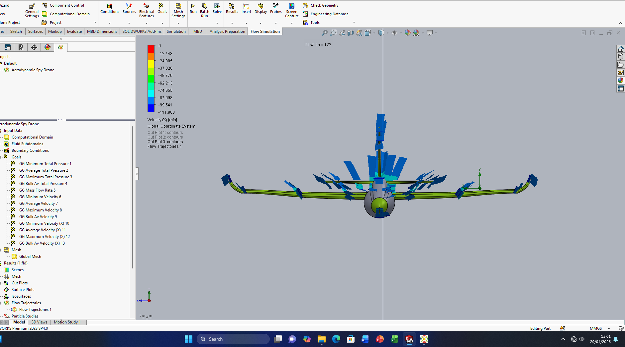
Task: Select GG Maximum Velocity 8 goal
Action: pyautogui.click(x=40, y=210)
